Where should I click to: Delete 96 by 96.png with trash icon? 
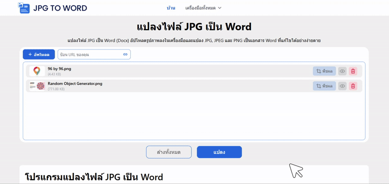click(x=353, y=71)
